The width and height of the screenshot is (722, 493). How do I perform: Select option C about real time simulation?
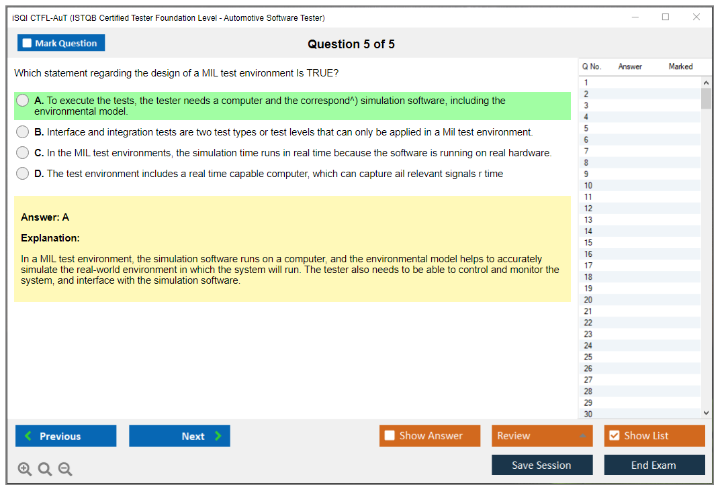click(23, 153)
